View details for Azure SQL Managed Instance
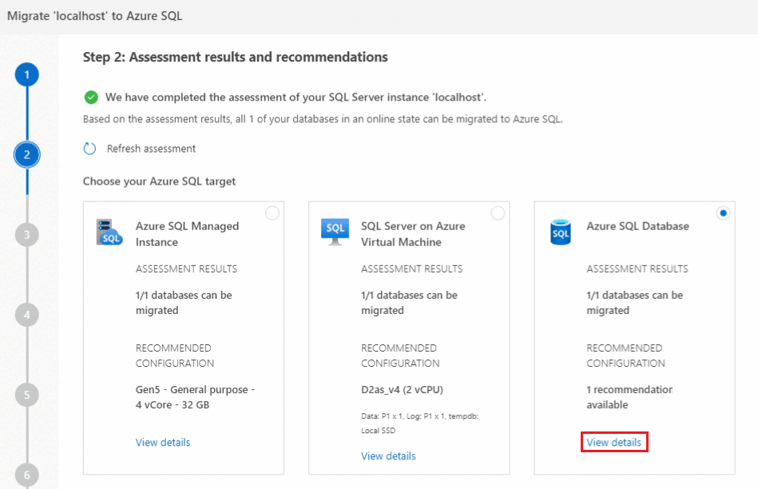This screenshot has height=489, width=758. (163, 443)
